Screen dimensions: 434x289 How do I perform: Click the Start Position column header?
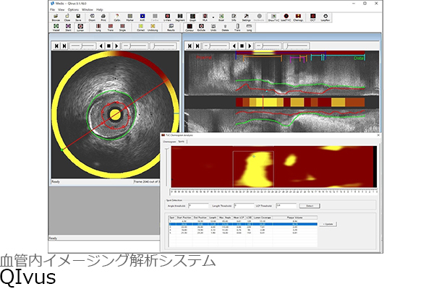click(184, 217)
